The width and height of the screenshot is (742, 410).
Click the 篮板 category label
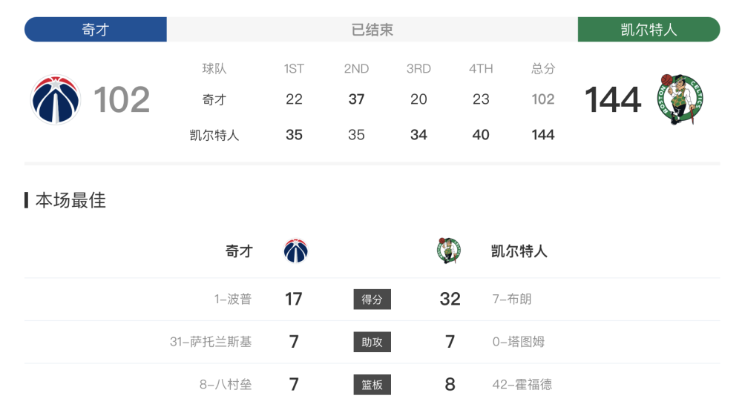(372, 385)
